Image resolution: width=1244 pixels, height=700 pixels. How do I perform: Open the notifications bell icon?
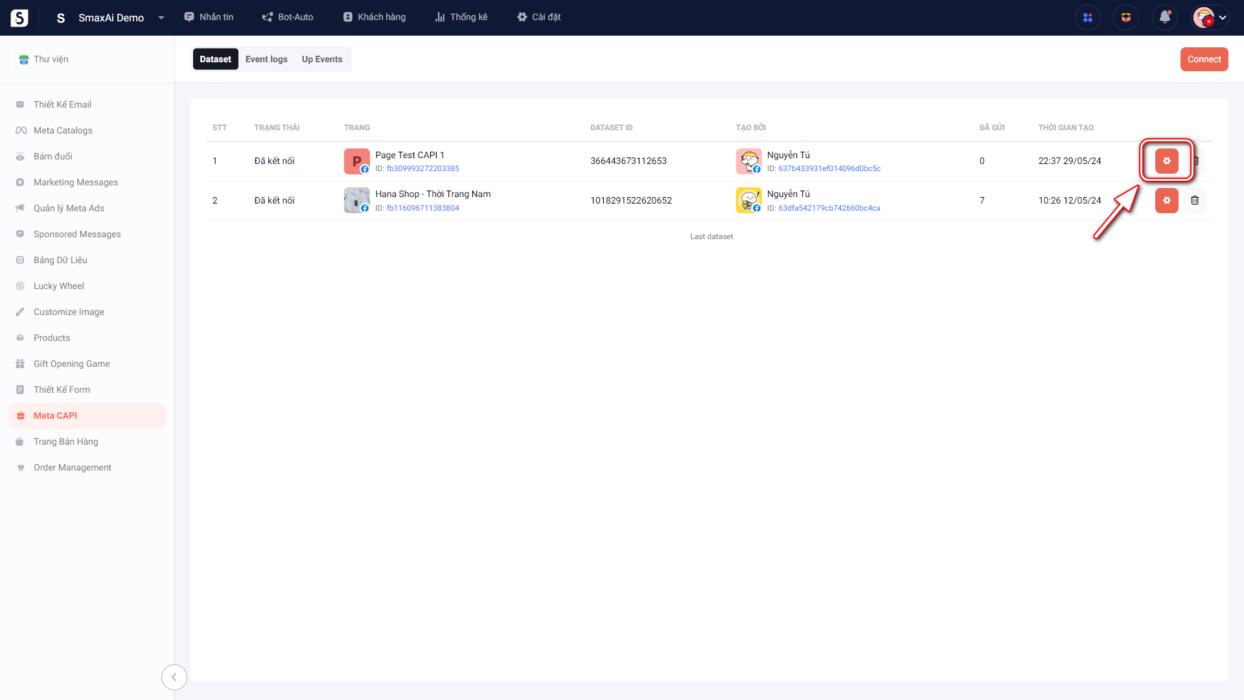pos(1164,17)
